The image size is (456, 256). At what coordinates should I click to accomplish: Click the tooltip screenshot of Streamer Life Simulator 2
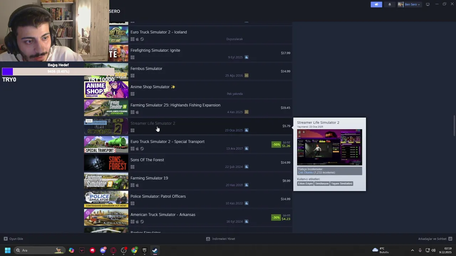[330, 147]
